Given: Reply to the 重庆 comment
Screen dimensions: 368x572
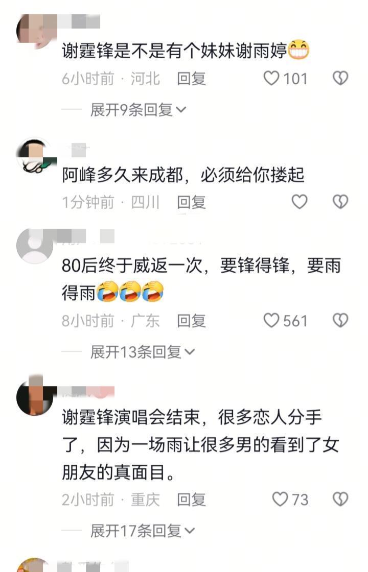Looking at the screenshot, I should 191,499.
